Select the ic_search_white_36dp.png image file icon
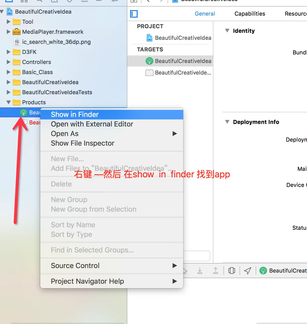Image resolution: width=307 pixels, height=324 pixels. tap(17, 42)
